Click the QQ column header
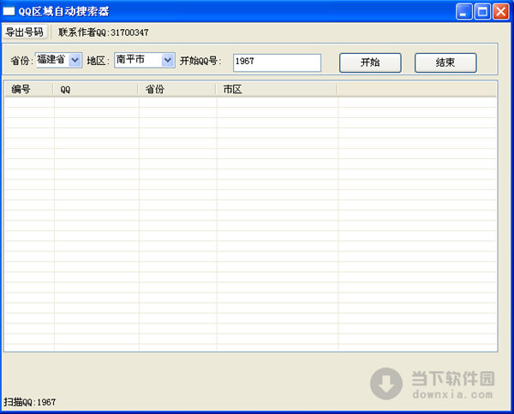This screenshot has width=514, height=414. pyautogui.click(x=96, y=89)
